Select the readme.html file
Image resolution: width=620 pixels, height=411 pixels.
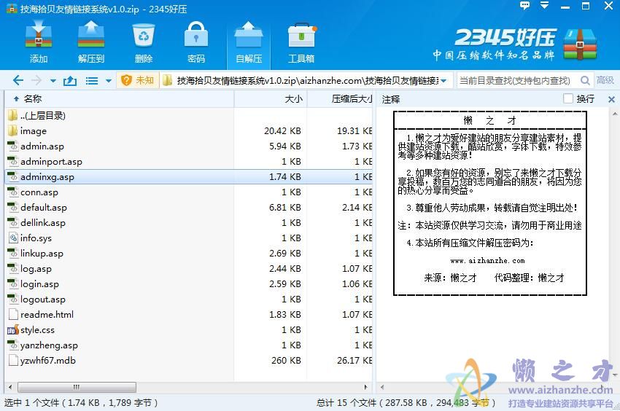(189, 315)
